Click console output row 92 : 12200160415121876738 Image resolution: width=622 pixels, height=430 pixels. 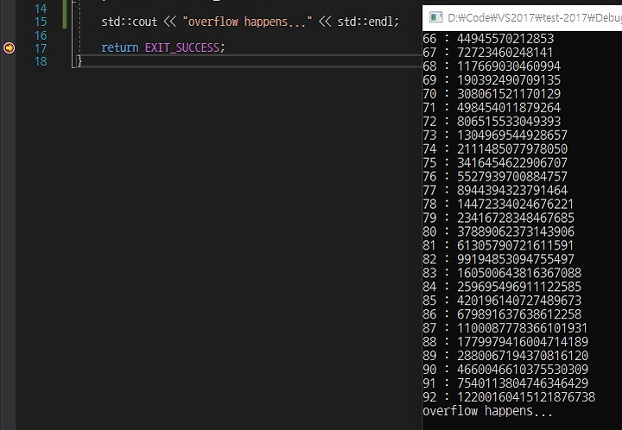pyautogui.click(x=509, y=397)
